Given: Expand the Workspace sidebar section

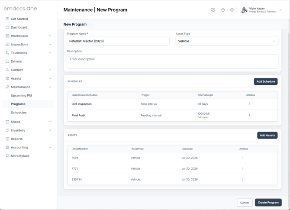Looking at the screenshot, I should pos(50,36).
